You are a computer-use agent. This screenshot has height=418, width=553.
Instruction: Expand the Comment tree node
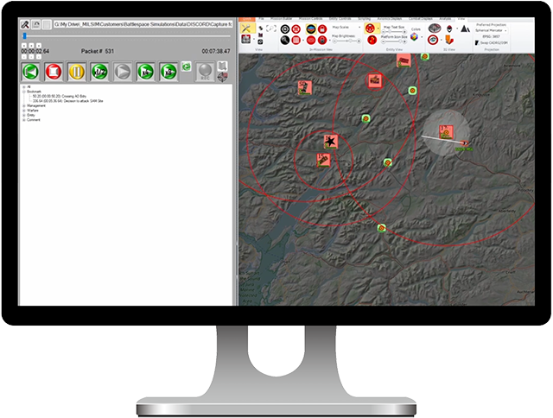(x=24, y=120)
